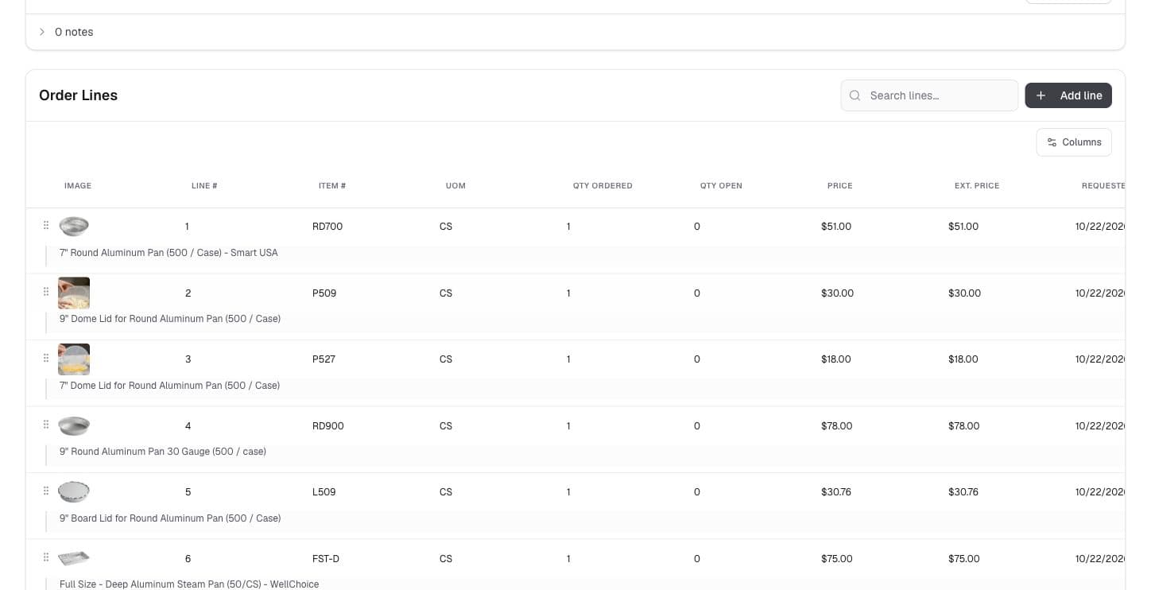Select item number P509
This screenshot has height=590, width=1151.
coord(324,293)
